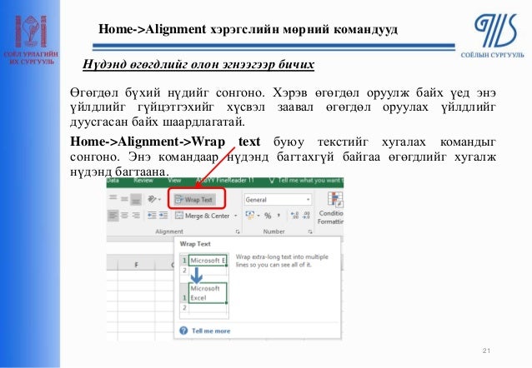Open Accounting Number Format dropdown arrow
The width and height of the screenshot is (532, 368).
pos(258,216)
